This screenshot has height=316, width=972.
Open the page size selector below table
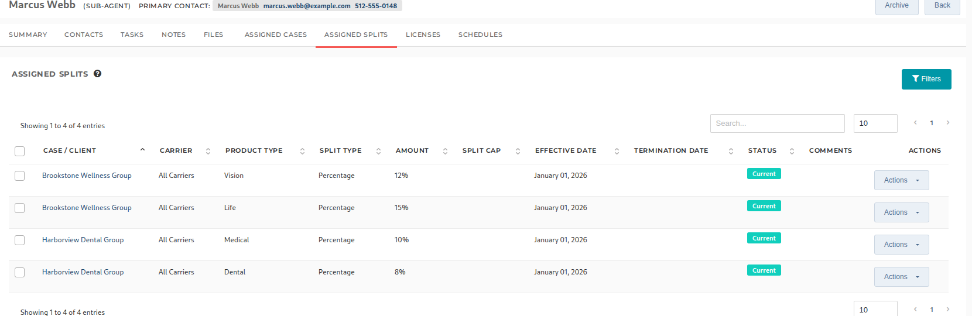tap(875, 309)
